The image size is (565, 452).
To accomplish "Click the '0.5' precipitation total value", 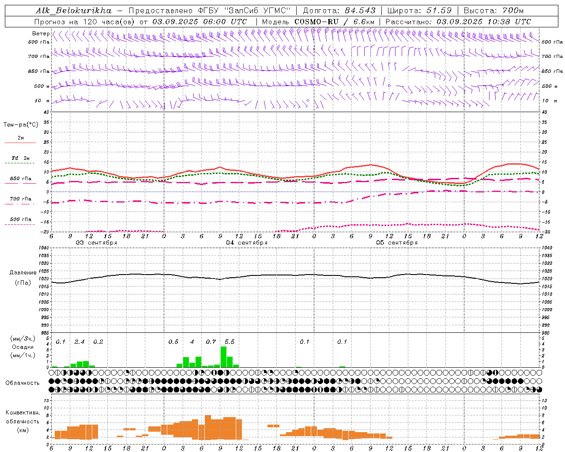I will [173, 342].
